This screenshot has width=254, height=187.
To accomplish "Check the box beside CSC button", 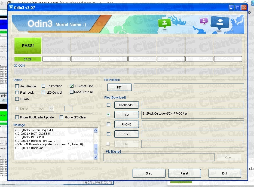I will (109, 134).
